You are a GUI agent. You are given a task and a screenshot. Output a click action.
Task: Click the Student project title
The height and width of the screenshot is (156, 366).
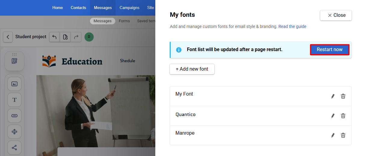click(31, 37)
